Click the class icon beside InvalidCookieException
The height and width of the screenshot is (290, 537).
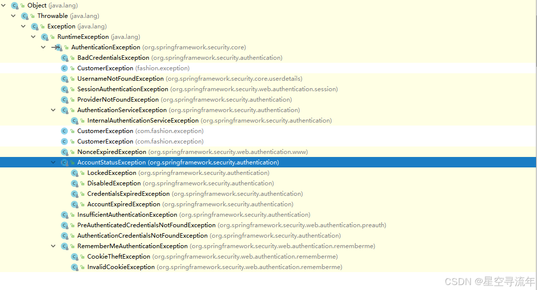tap(74, 267)
